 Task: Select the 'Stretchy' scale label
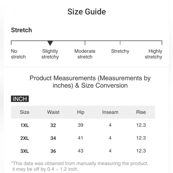tap(120, 51)
